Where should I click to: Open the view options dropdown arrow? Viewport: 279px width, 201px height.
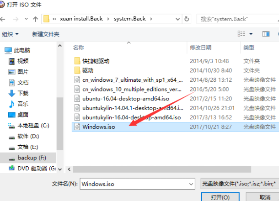pos(251,34)
